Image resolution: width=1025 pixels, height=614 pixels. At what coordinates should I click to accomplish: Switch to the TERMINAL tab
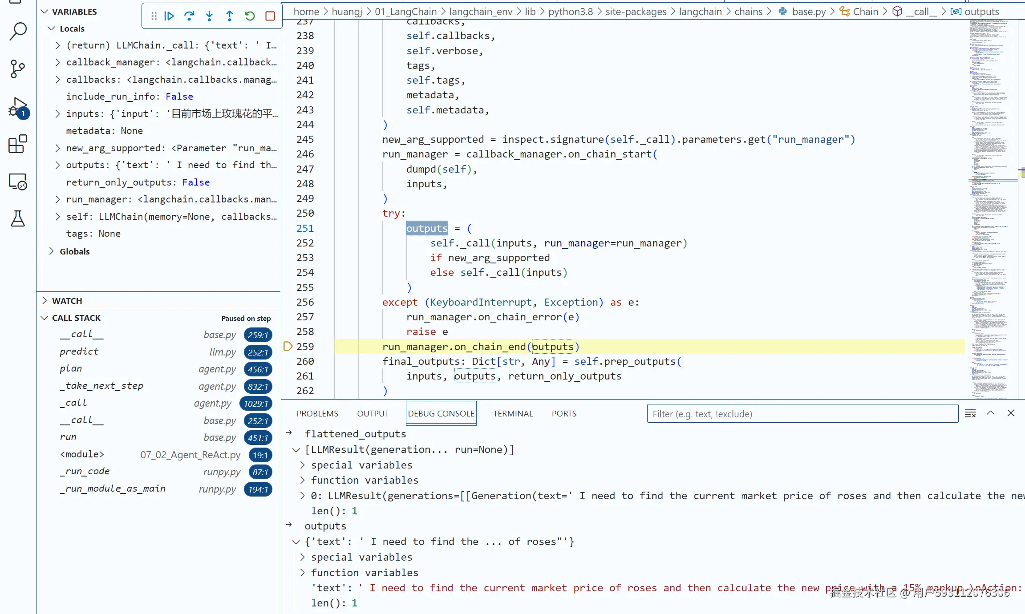click(513, 413)
